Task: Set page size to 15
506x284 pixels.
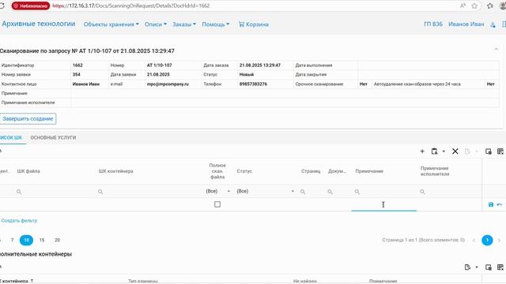Action: tap(42, 240)
